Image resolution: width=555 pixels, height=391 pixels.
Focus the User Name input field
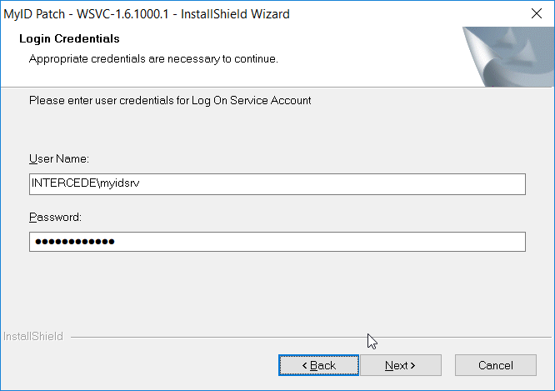pos(277,183)
